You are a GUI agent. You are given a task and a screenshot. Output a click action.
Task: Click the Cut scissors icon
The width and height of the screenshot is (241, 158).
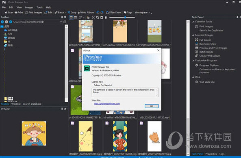pos(93,18)
